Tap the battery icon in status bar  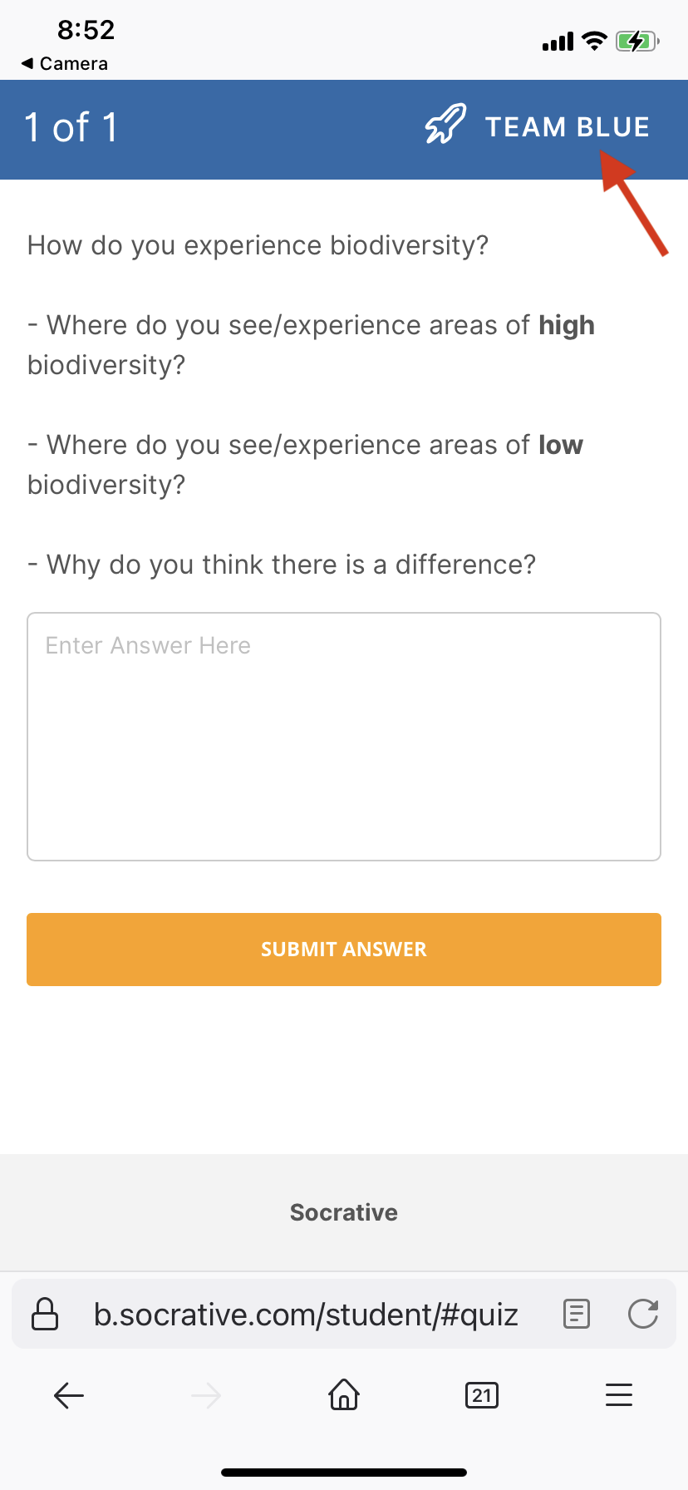click(636, 41)
